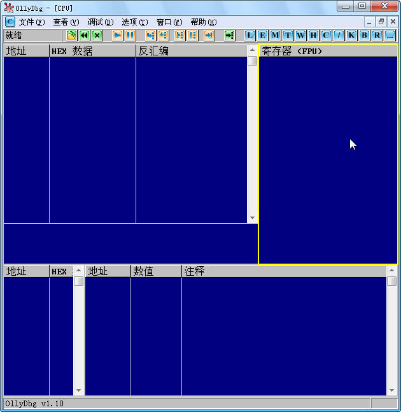Click the 注释 column header in stack pane
This screenshot has height=412, width=401.
coord(284,271)
